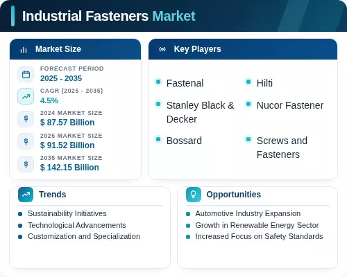Image resolution: width=347 pixels, height=277 pixels.
Task: Select Stanley Black & Decker player name
Action: pyautogui.click(x=201, y=112)
